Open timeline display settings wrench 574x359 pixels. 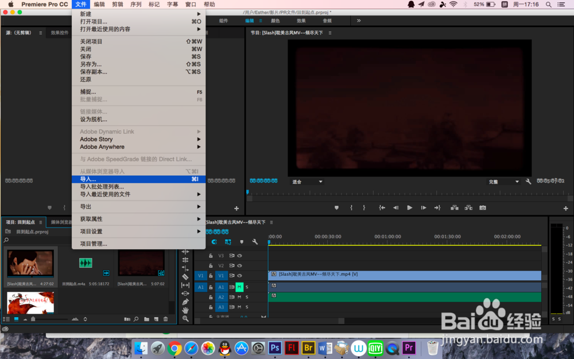[255, 242]
